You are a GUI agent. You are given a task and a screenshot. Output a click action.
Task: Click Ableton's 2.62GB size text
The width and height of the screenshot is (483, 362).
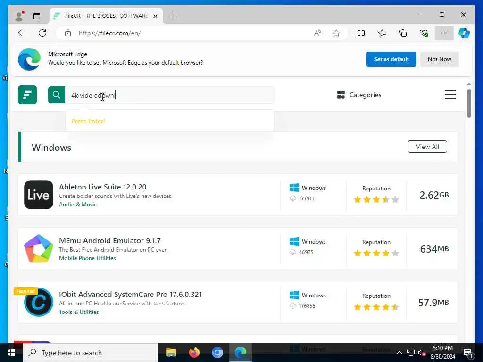(x=434, y=195)
